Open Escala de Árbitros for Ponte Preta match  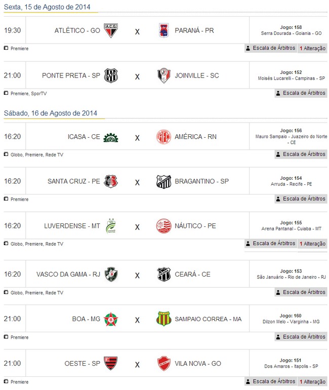pyautogui.click(x=301, y=93)
